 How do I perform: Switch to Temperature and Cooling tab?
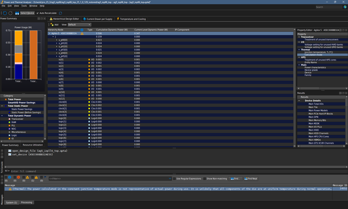(x=131, y=19)
